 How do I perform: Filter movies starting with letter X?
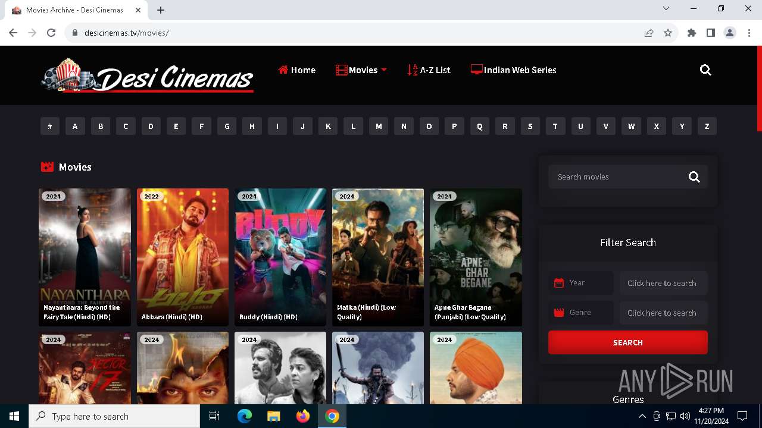point(657,126)
